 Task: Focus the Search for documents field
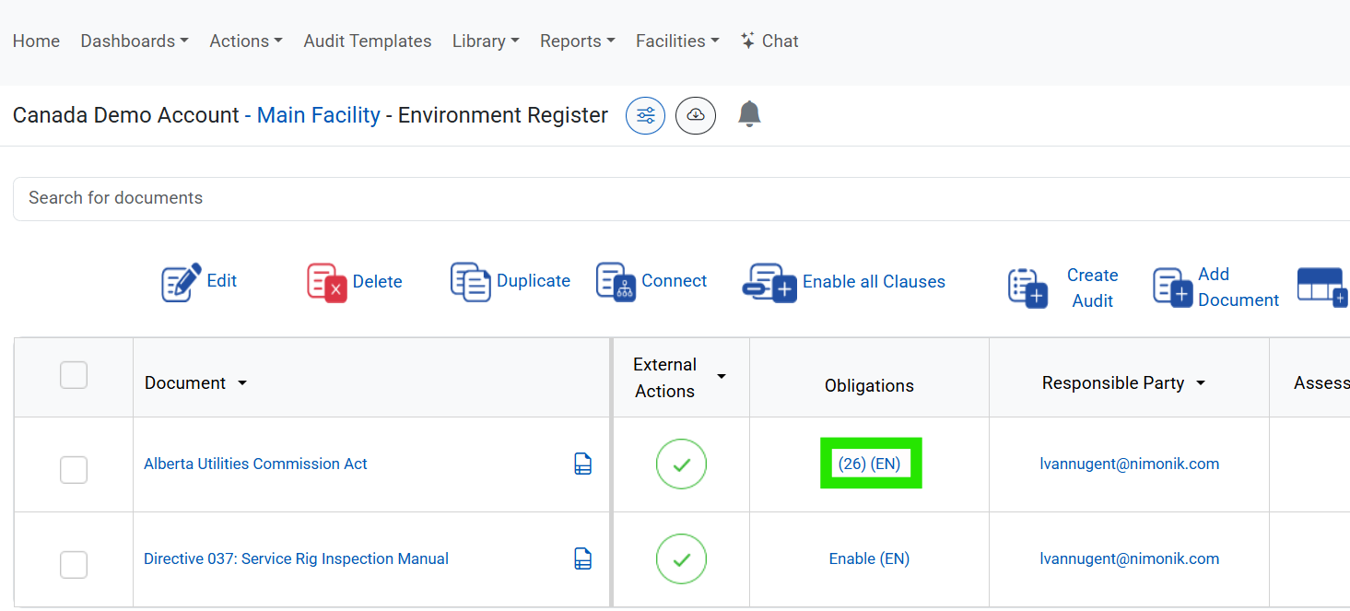(x=681, y=198)
